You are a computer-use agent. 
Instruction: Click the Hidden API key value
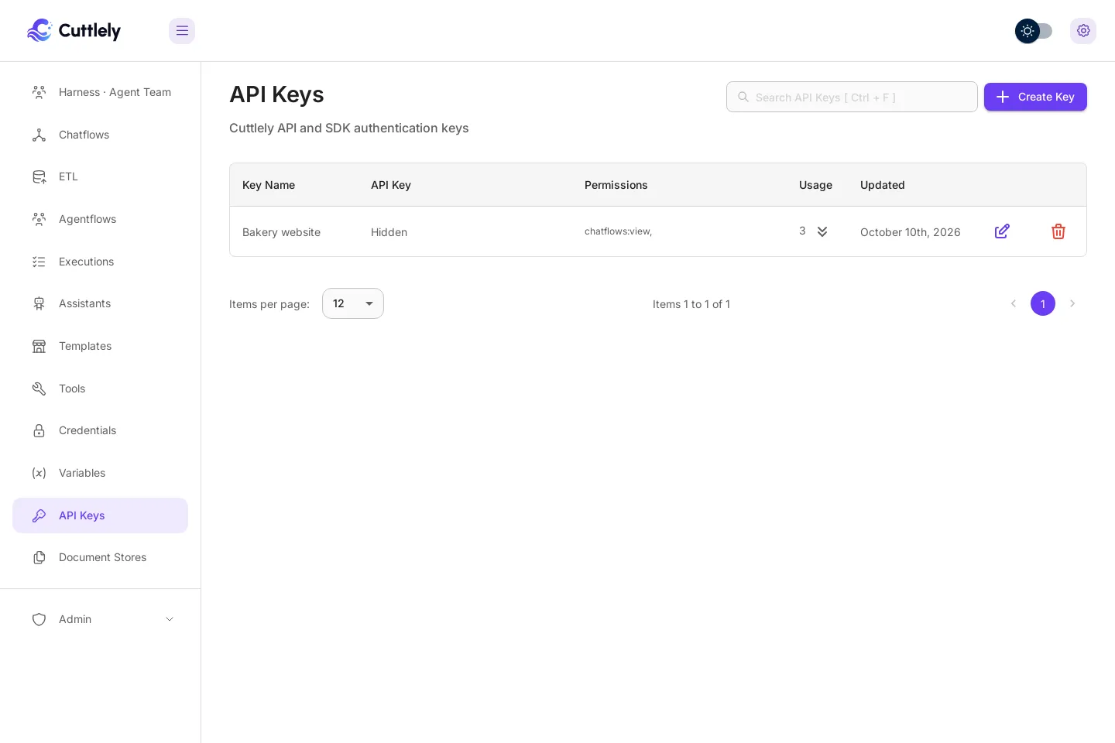tap(389, 232)
